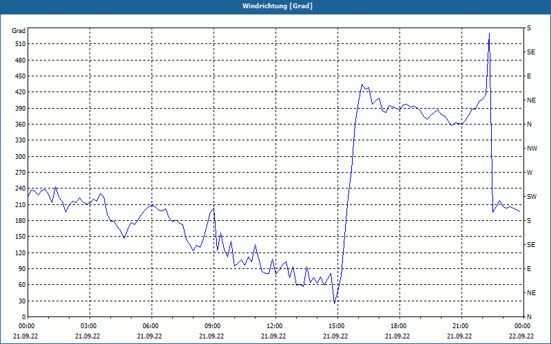Pick the 60 y-axis value

(22, 285)
